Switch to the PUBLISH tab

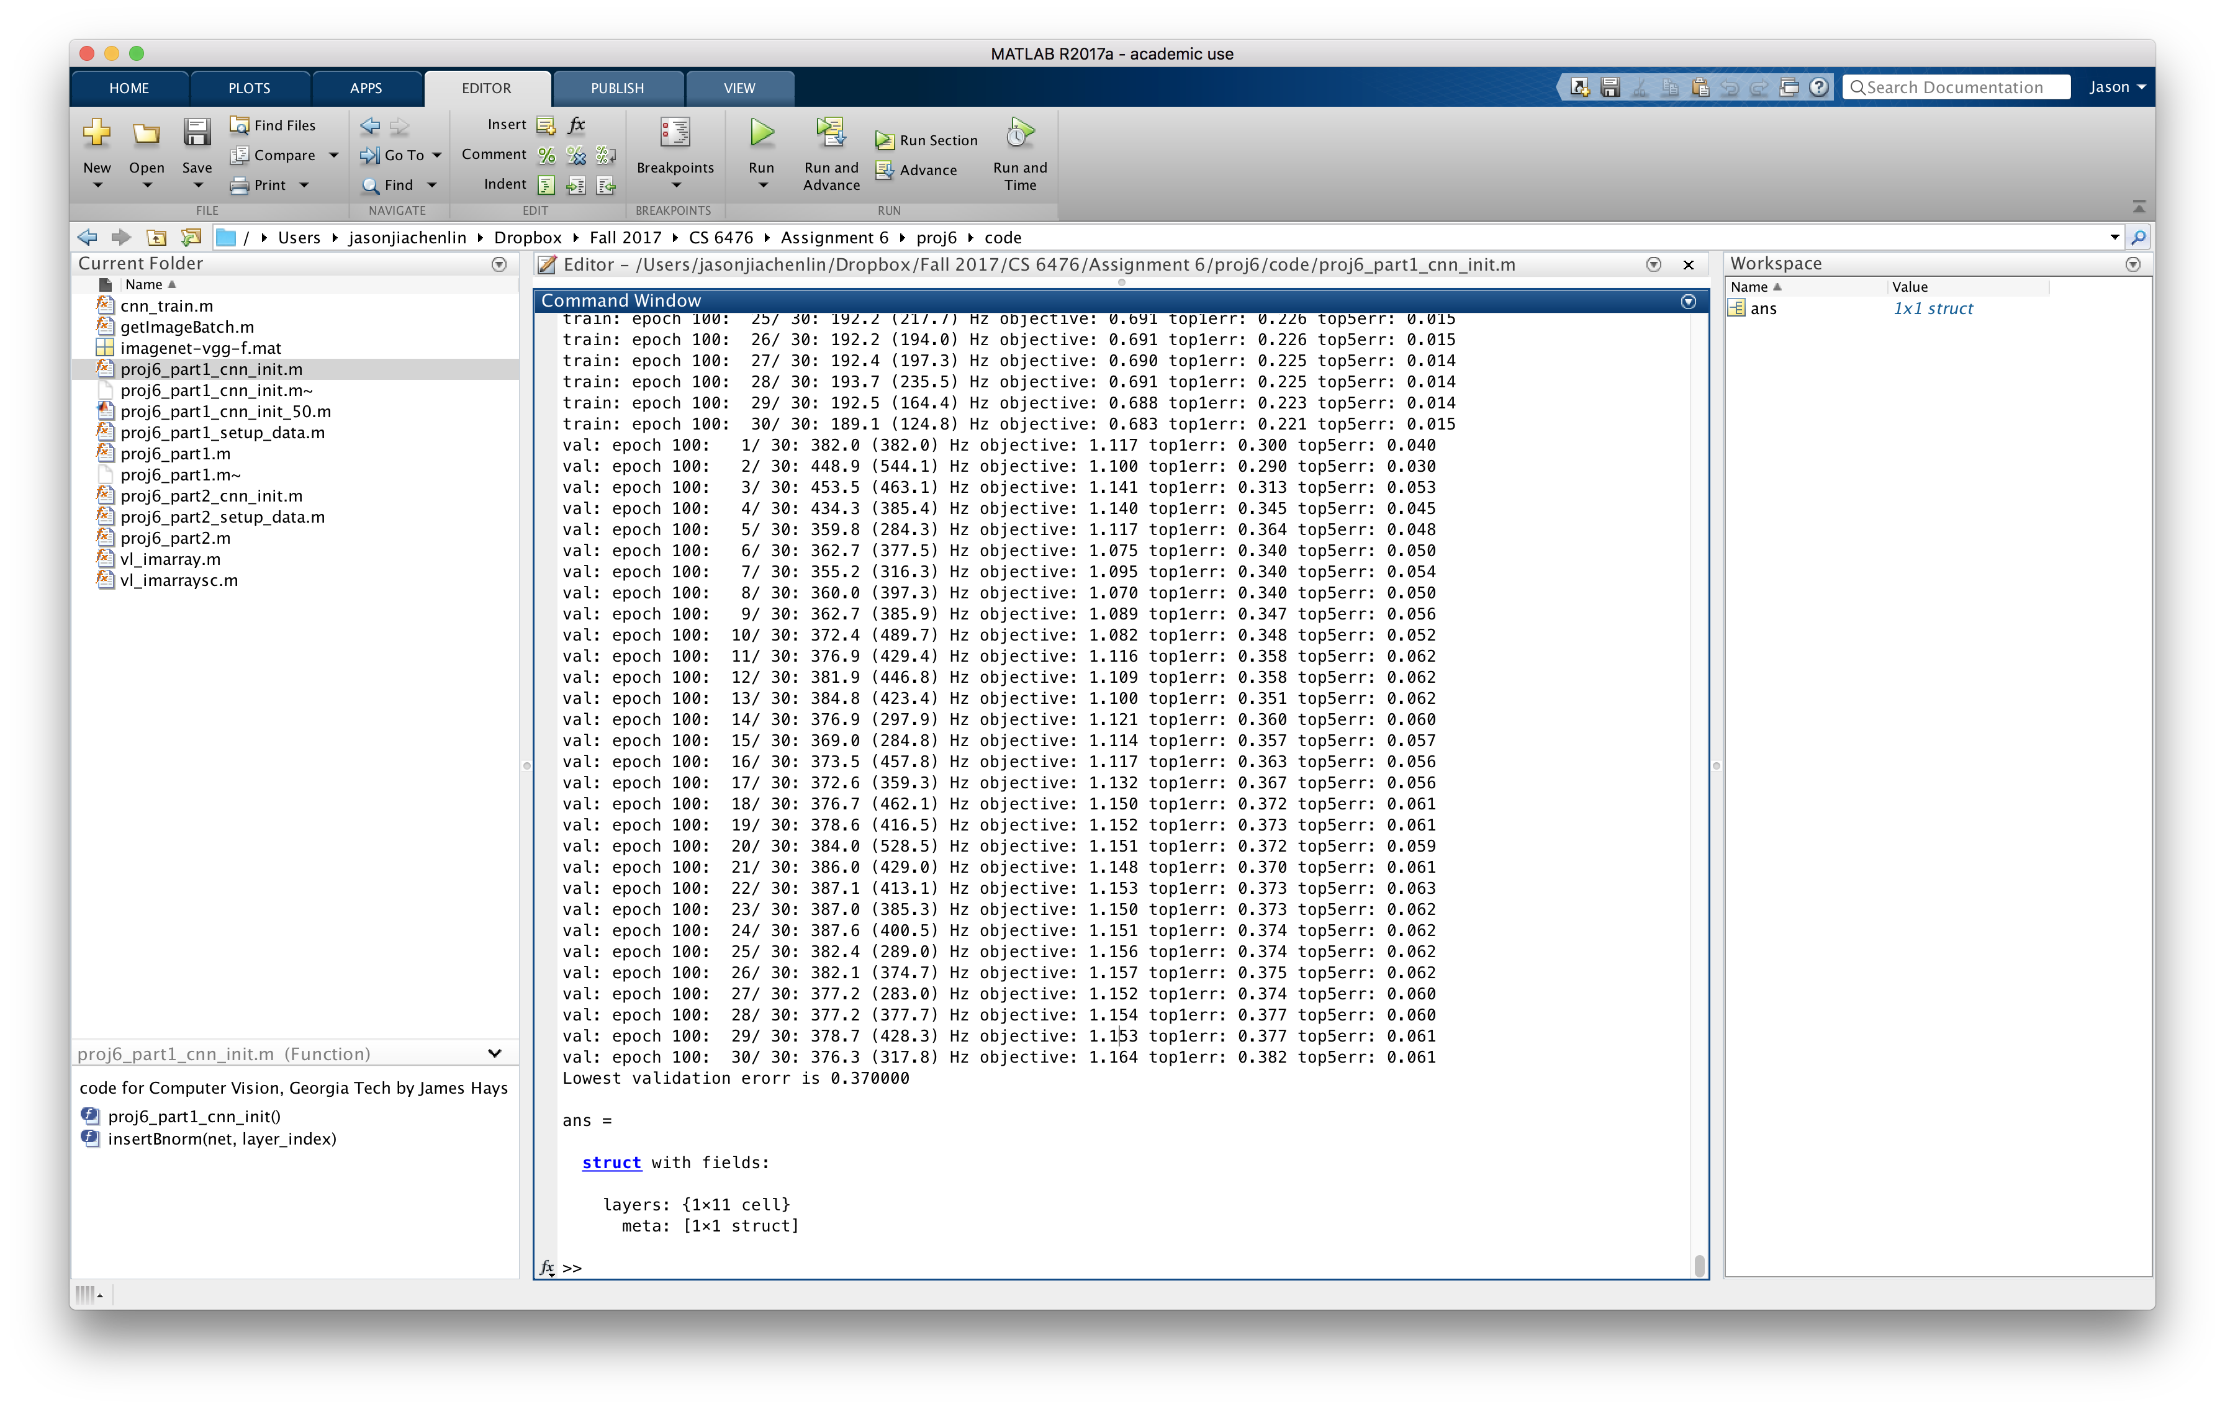pos(616,88)
